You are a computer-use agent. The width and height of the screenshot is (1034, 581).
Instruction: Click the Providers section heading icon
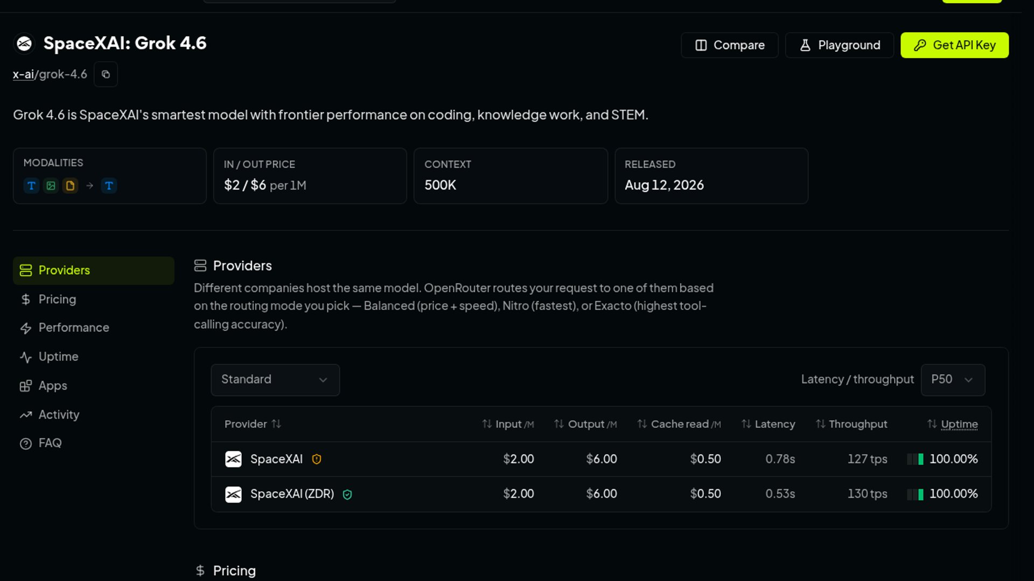(200, 266)
